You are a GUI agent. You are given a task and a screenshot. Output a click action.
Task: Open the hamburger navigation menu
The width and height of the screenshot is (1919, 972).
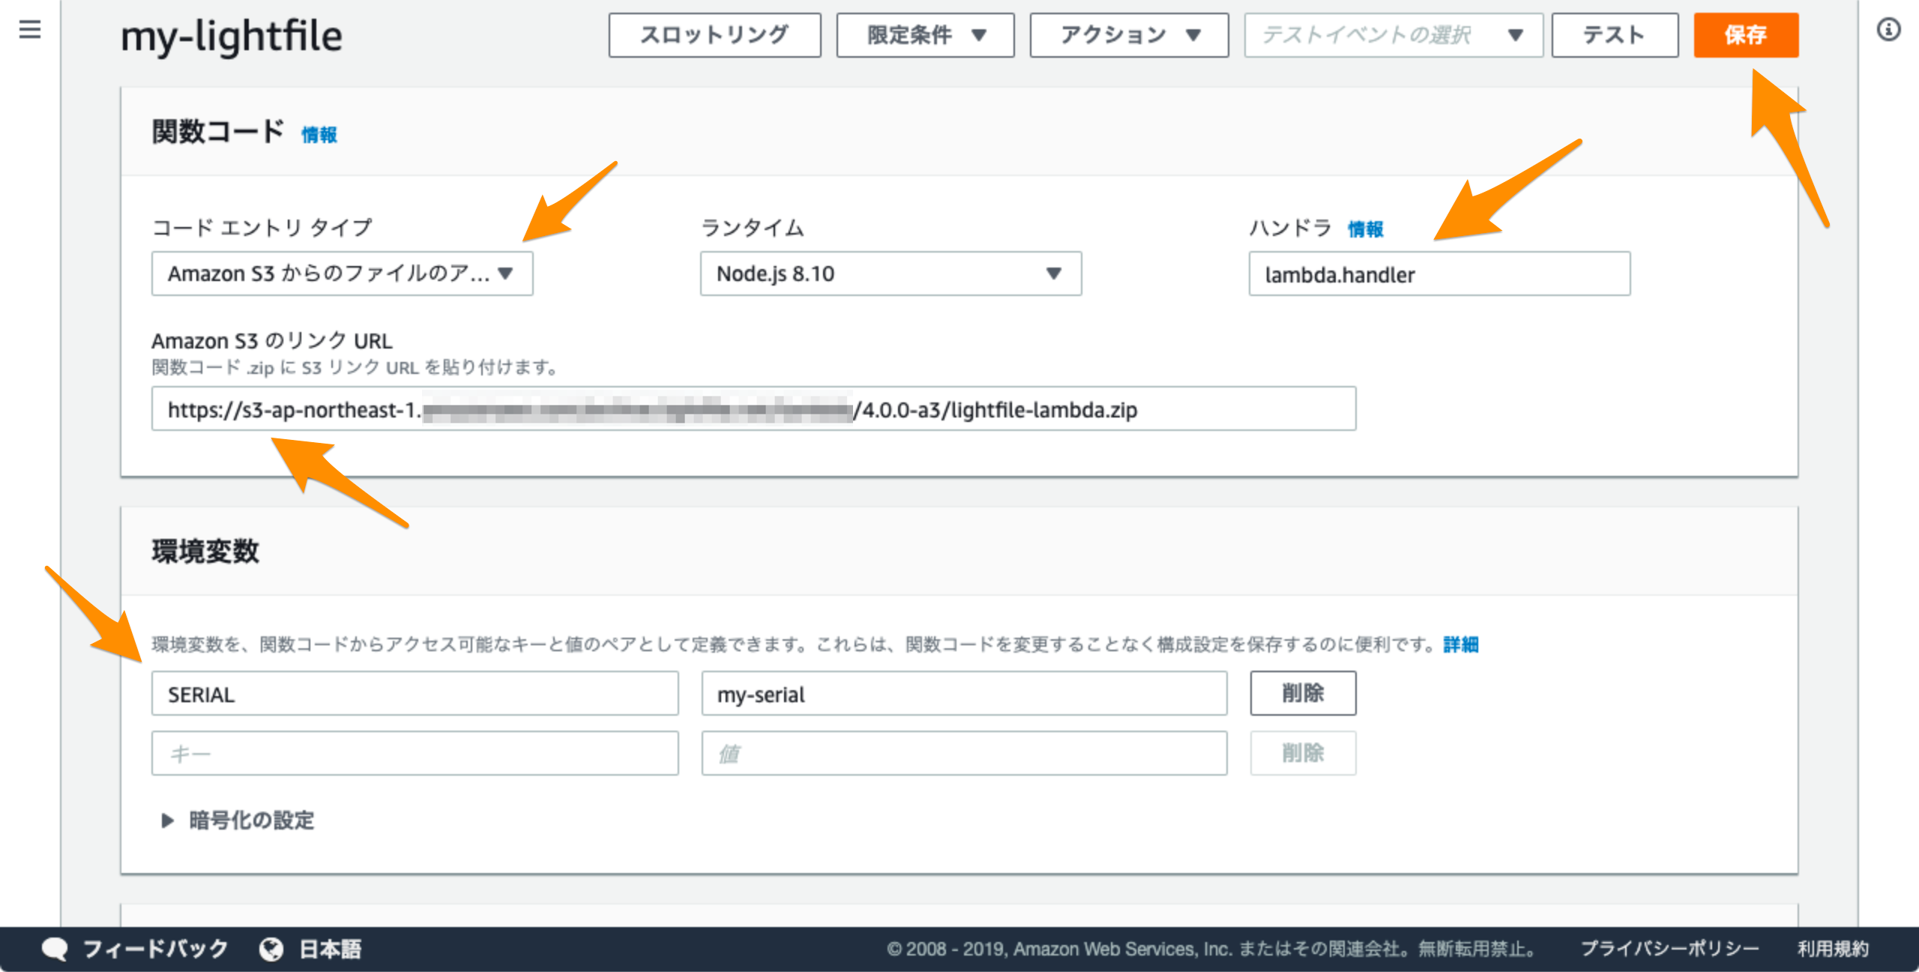tap(30, 30)
